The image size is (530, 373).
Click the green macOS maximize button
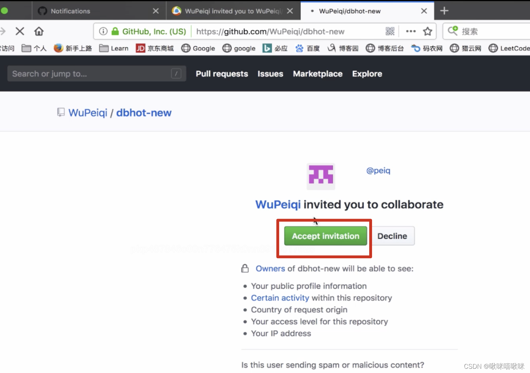[4, 11]
